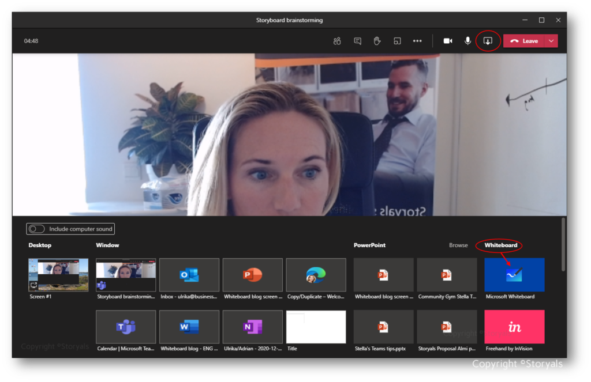Click the 04:48 meeting timer
The height and width of the screenshot is (382, 591).
[x=31, y=41]
